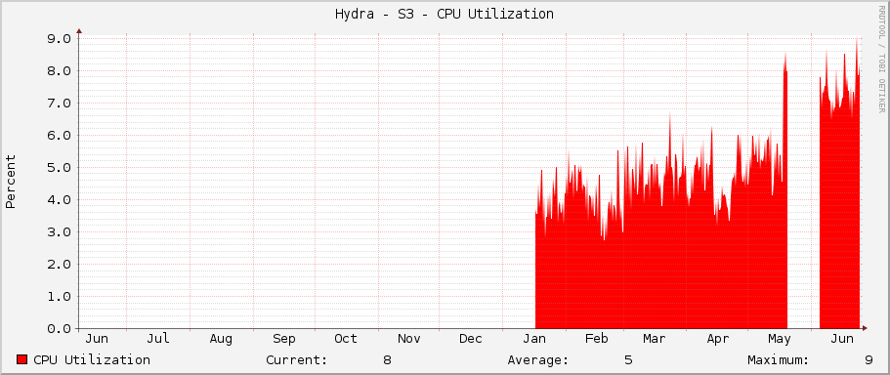The image size is (890, 375).
Task: Click the 5.0 y-axis tick label
Action: tap(59, 167)
